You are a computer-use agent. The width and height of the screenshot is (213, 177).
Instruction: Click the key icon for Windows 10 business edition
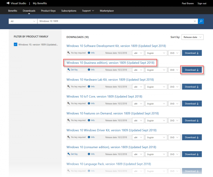tap(68, 70)
